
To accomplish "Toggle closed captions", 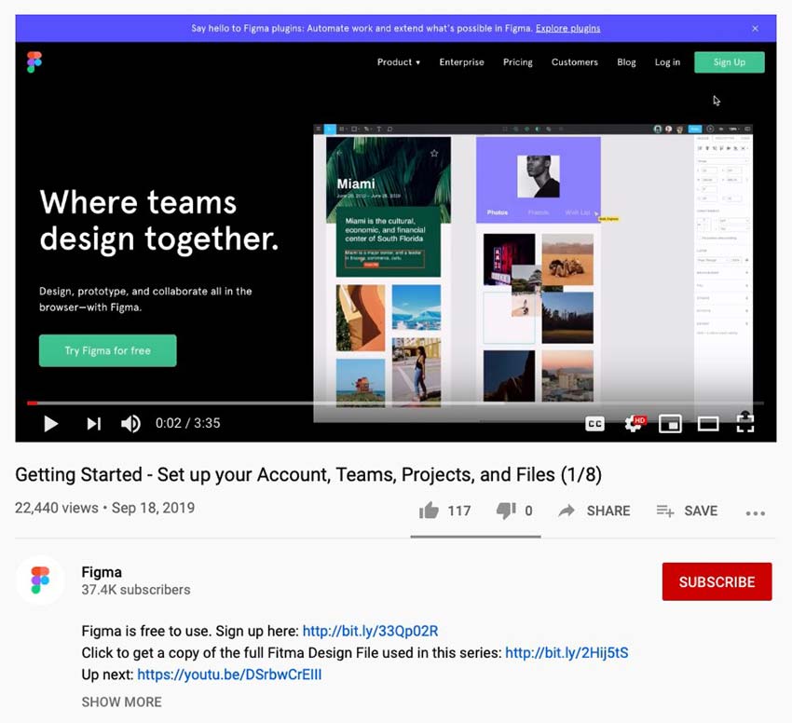I will point(594,423).
